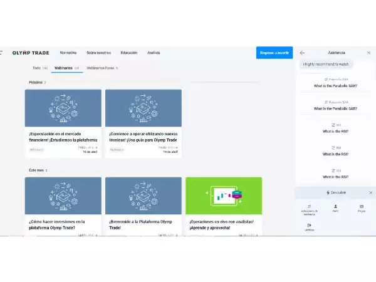Open the green 'Operaciones en vivo' thumbnail
The width and height of the screenshot is (376, 282).
coord(224,196)
